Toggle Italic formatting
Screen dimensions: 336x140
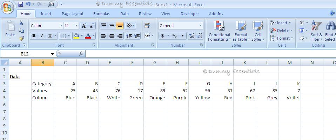point(42,36)
